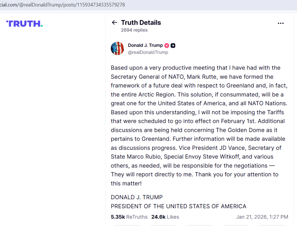
Task: Click the back arrow beside Truth Details
Action: (115, 23)
